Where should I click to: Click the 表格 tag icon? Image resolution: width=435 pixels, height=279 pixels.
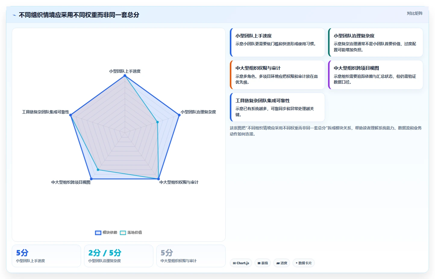[259, 263]
